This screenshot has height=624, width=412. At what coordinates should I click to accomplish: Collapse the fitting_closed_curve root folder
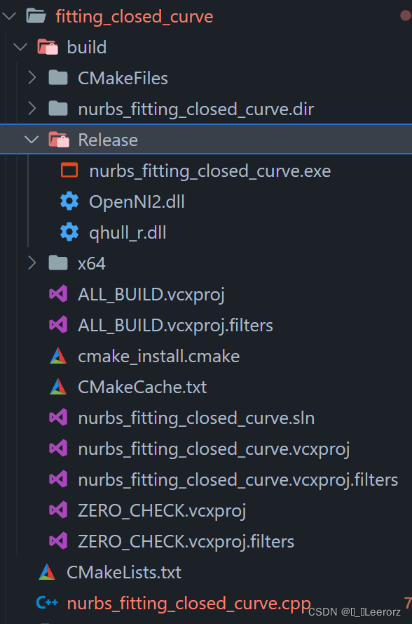click(8, 15)
